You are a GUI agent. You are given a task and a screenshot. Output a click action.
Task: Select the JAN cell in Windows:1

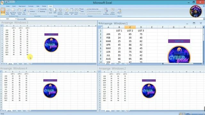click(x=108, y=34)
